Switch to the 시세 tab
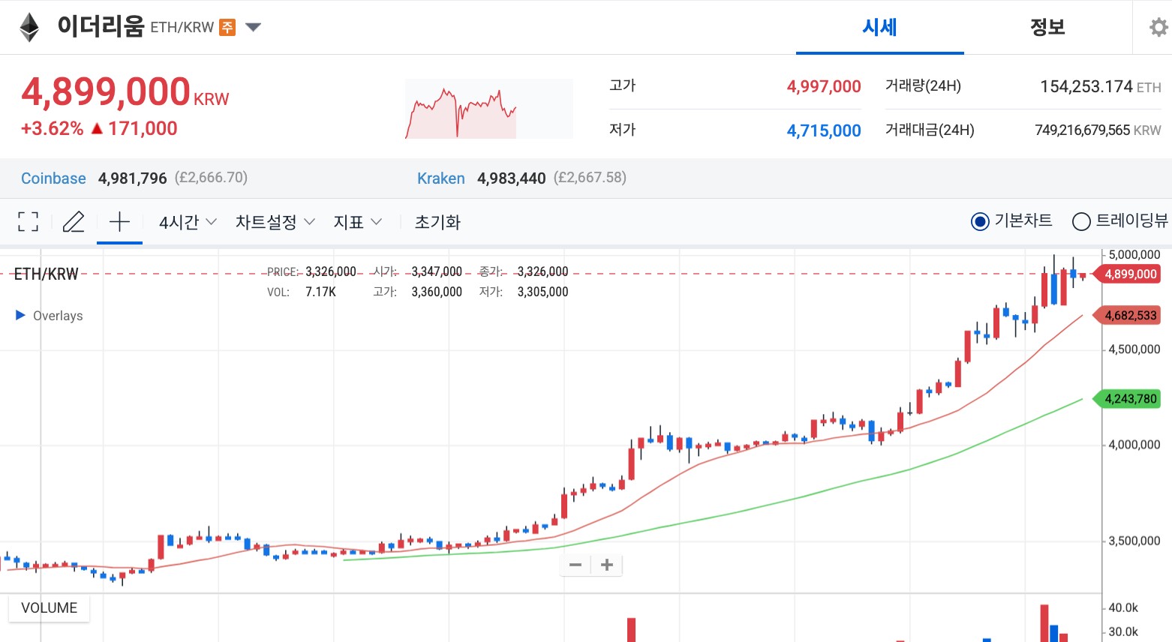The image size is (1172, 642). click(x=879, y=28)
